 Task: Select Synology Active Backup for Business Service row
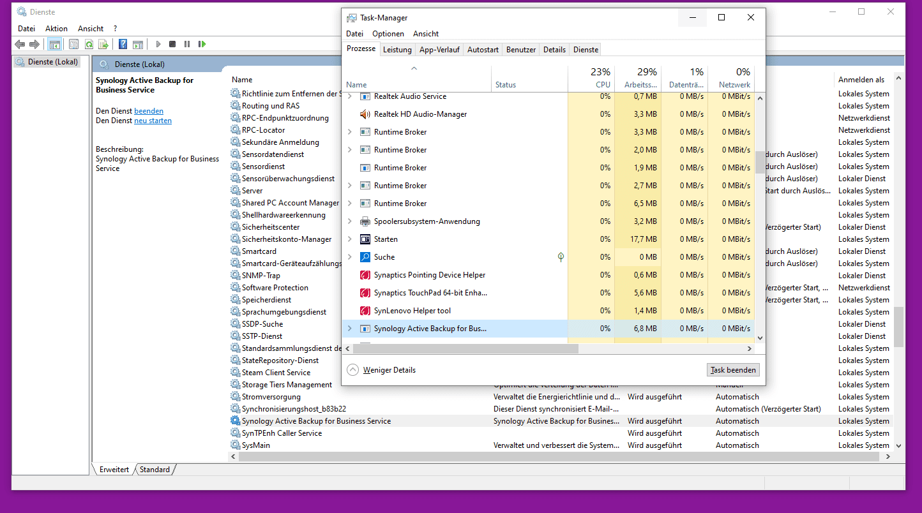point(561,421)
